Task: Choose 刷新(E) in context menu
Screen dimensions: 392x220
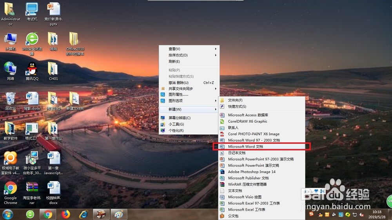Action: click(189, 61)
